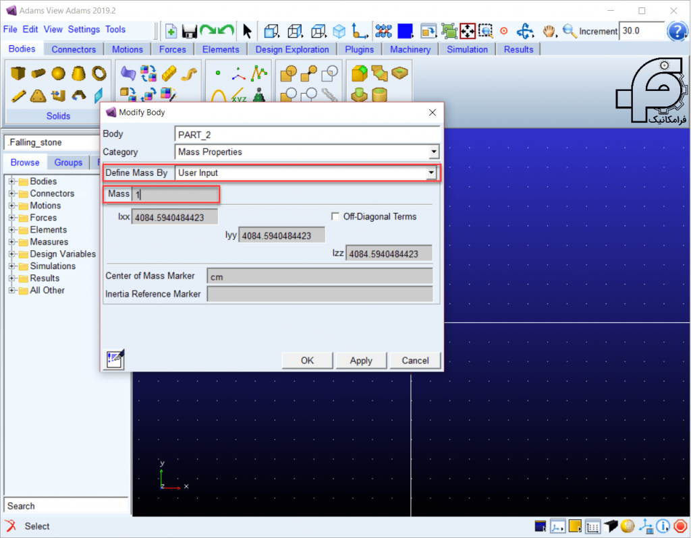Image resolution: width=691 pixels, height=538 pixels.
Task: Click the dark blue background swatch in status bar
Action: (x=541, y=526)
